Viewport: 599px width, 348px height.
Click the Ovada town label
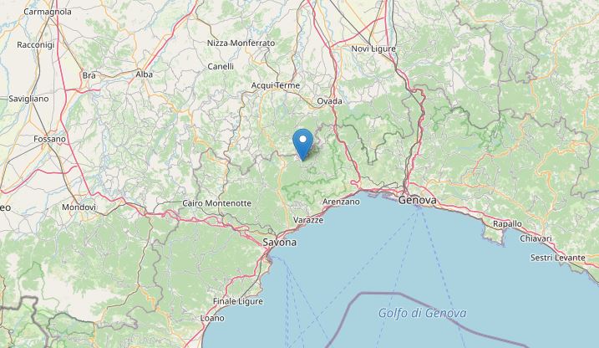pyautogui.click(x=330, y=101)
